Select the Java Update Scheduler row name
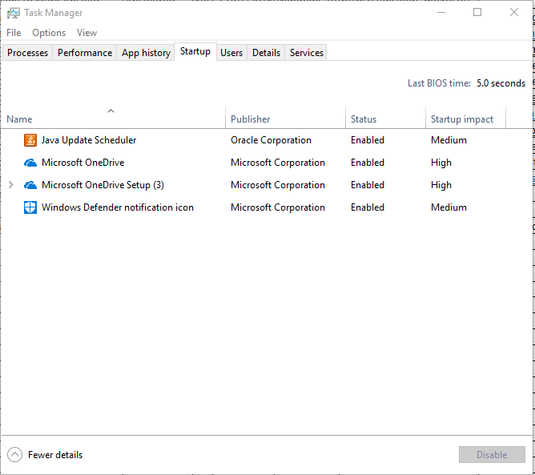Image resolution: width=535 pixels, height=475 pixels. [89, 140]
